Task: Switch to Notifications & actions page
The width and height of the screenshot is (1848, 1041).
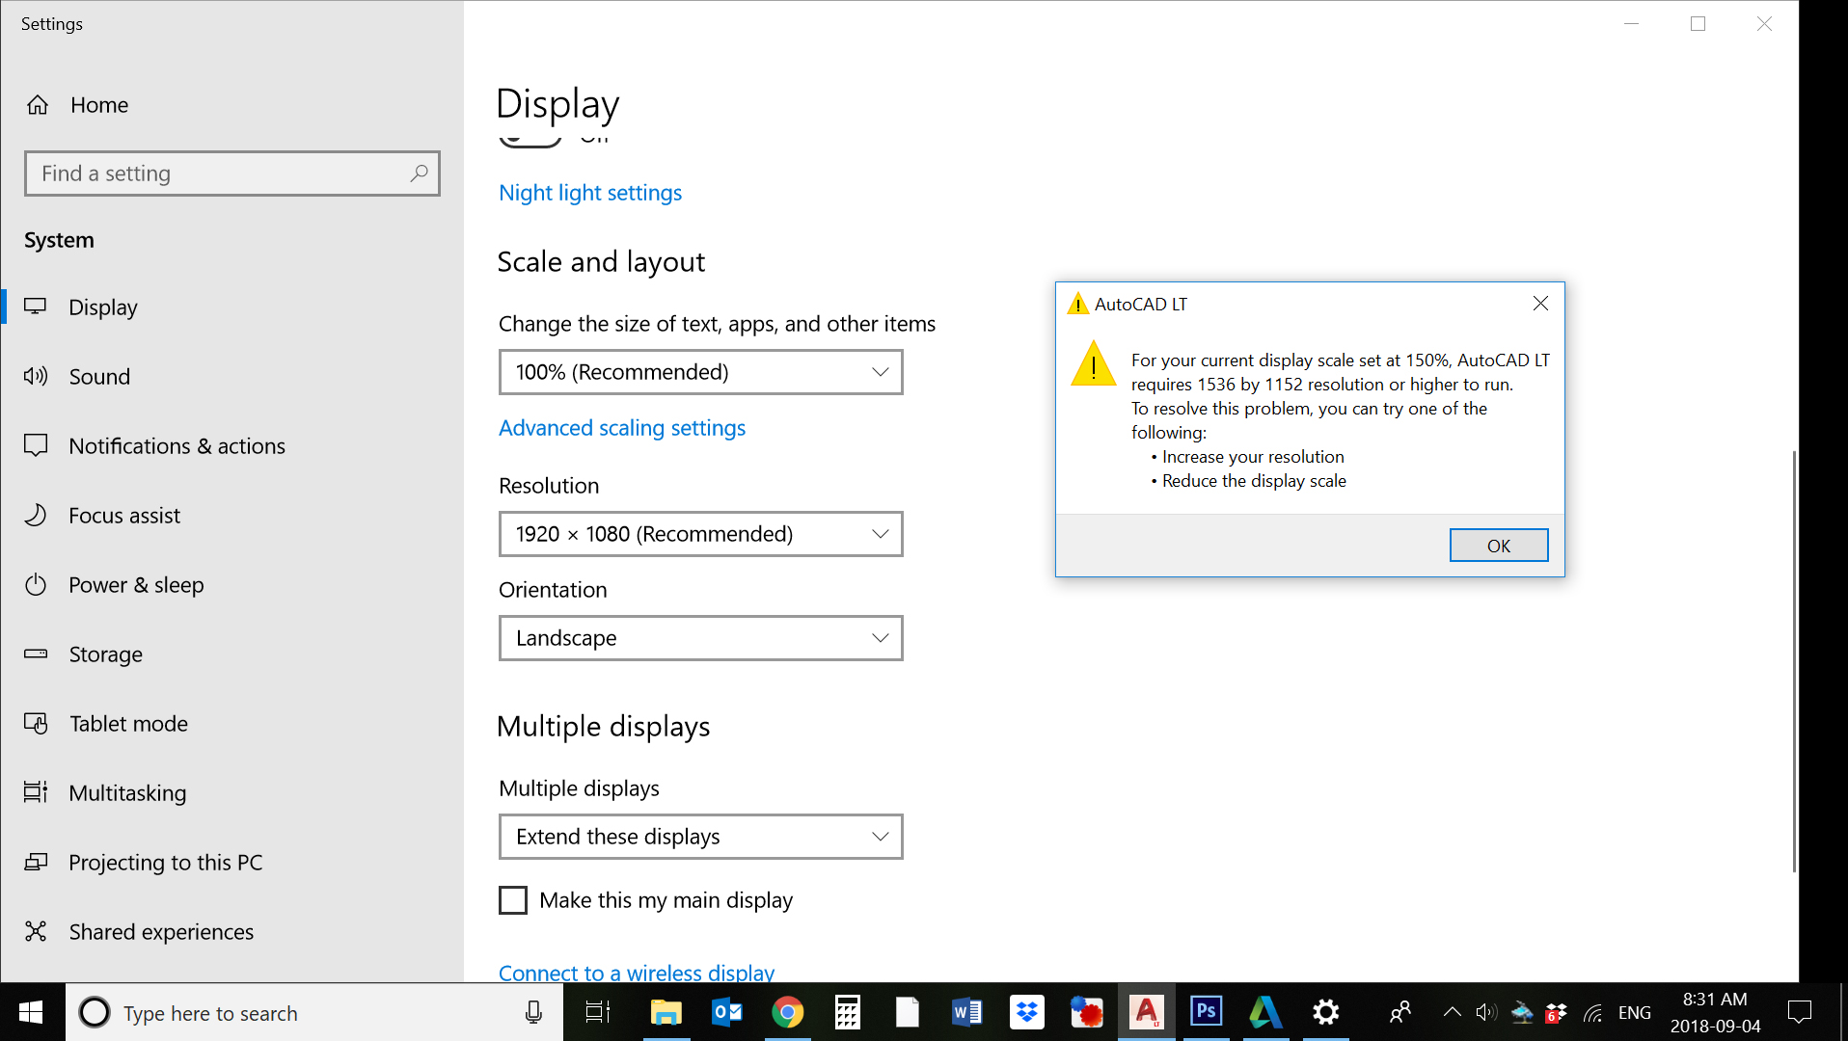Action: coord(177,445)
